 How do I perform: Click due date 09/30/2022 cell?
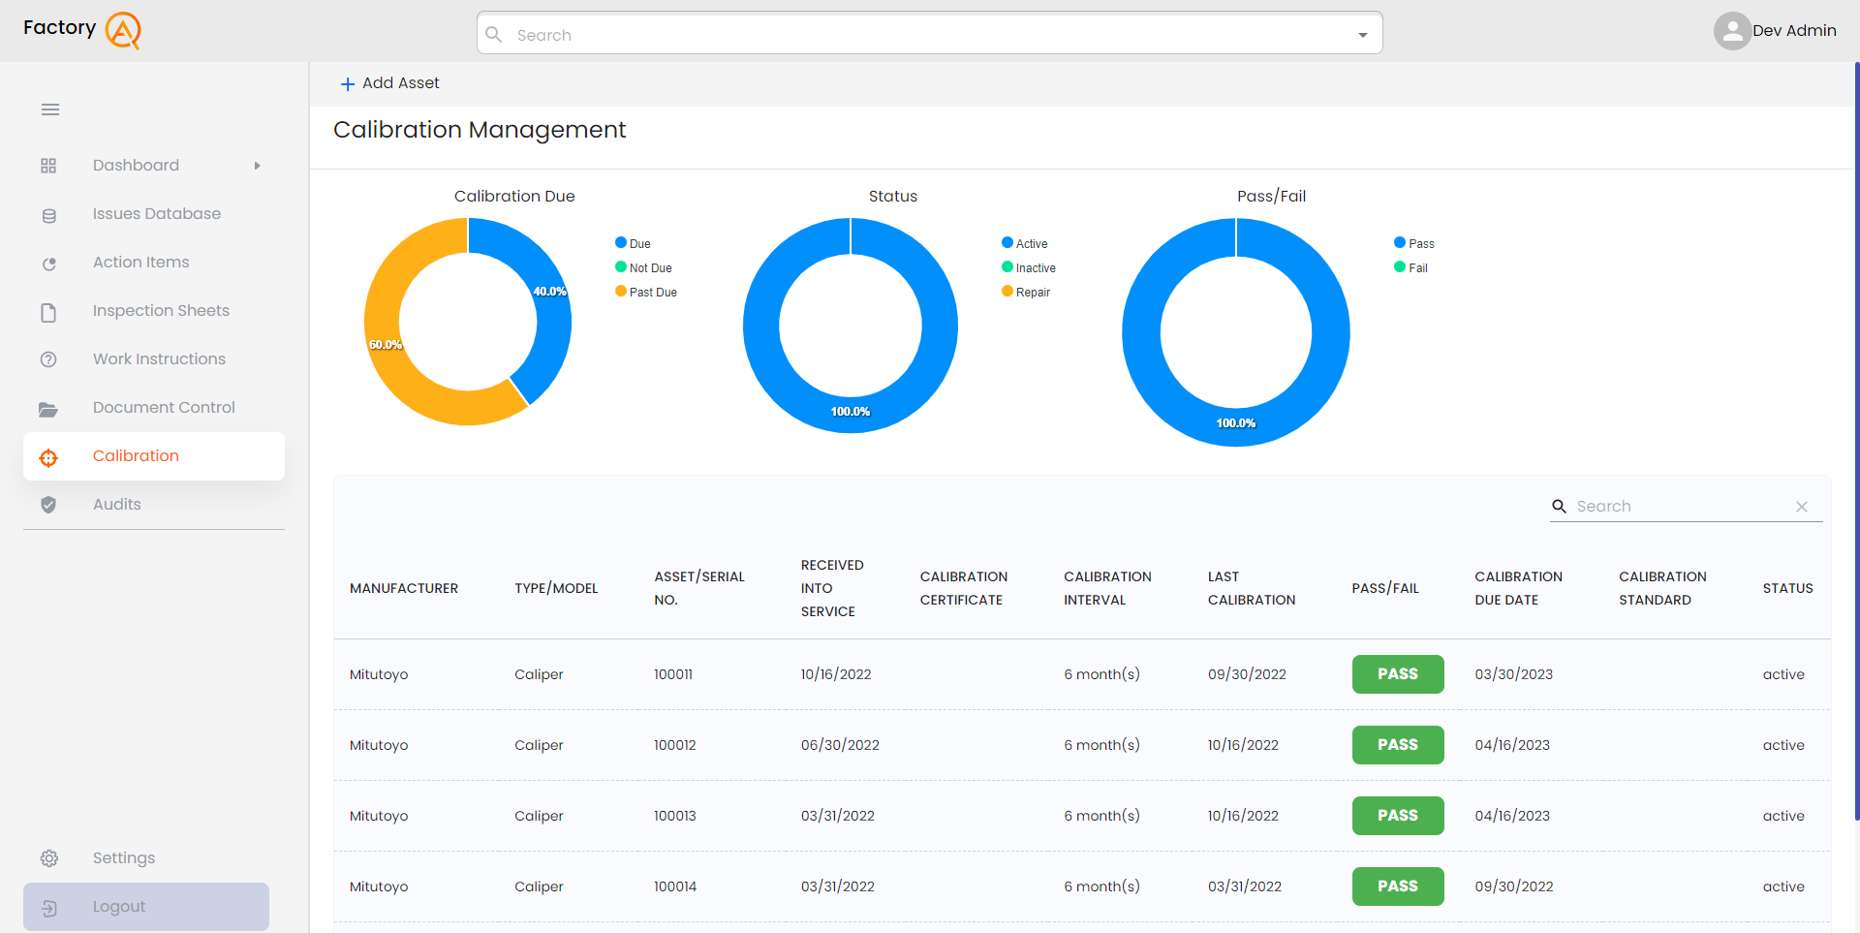(1514, 886)
